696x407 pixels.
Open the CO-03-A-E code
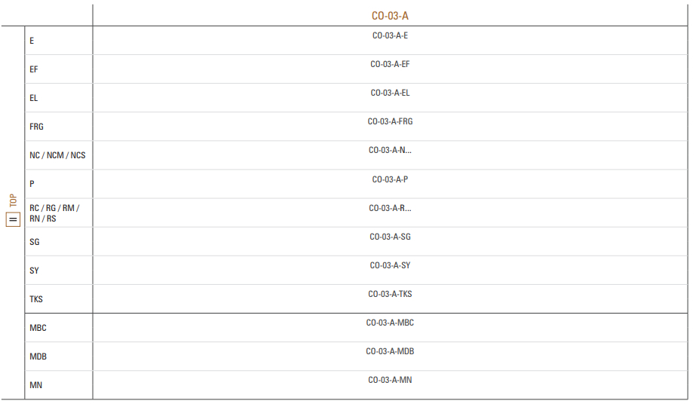click(390, 35)
